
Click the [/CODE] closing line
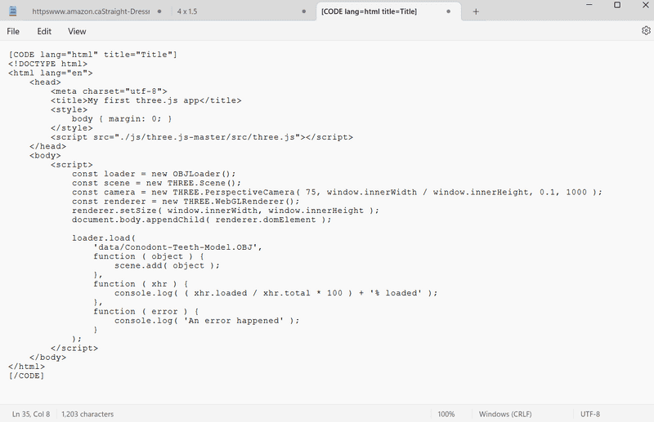coord(26,375)
